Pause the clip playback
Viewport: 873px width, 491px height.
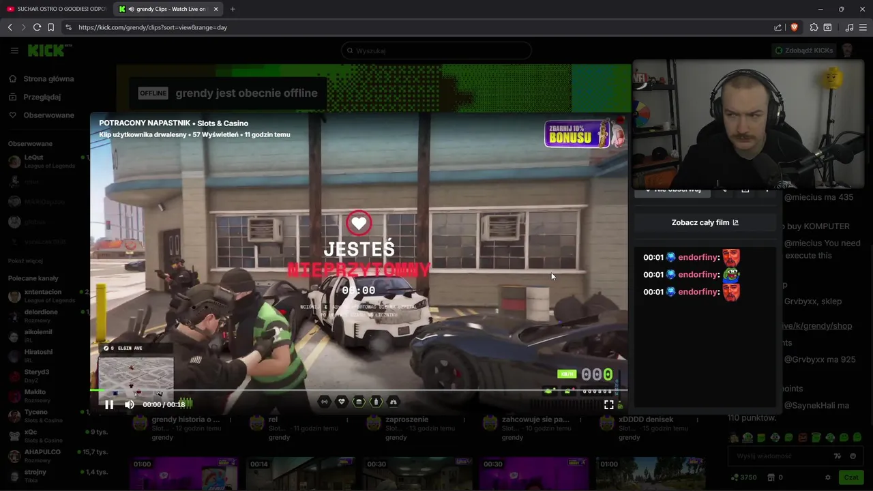click(109, 404)
